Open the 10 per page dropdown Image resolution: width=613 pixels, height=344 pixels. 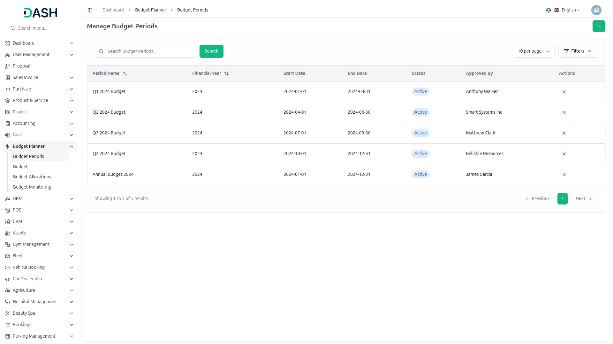tap(534, 51)
